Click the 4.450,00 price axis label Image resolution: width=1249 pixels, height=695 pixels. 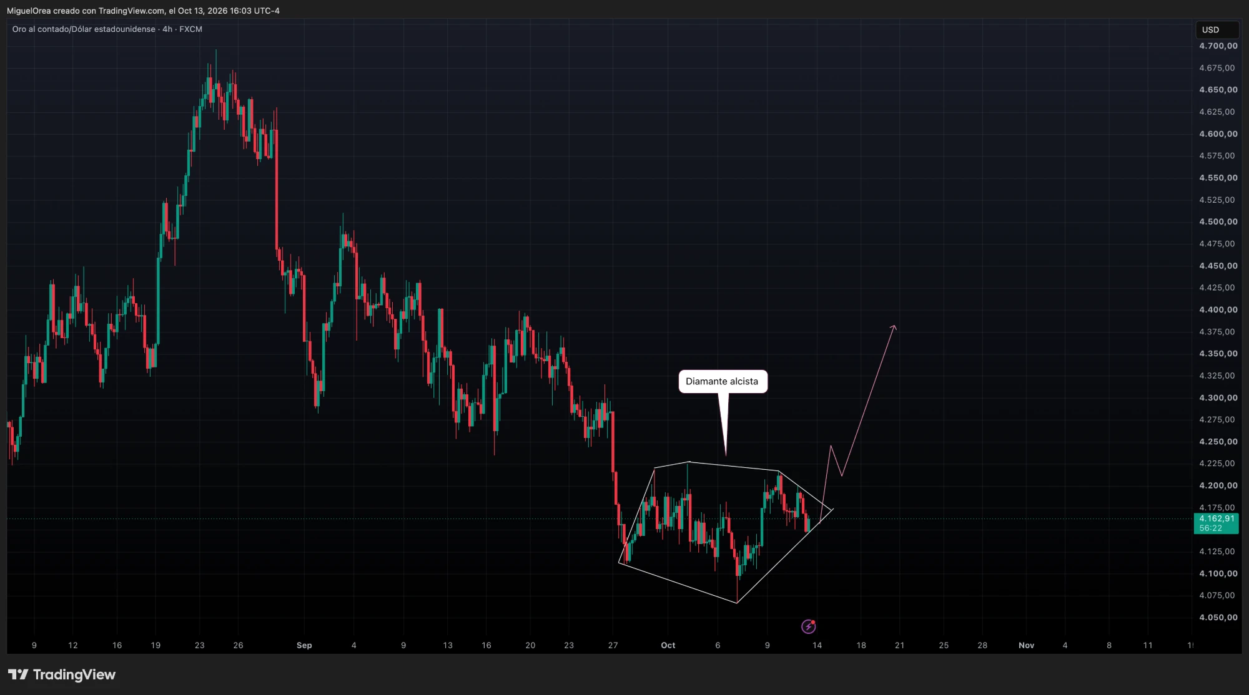click(1218, 266)
